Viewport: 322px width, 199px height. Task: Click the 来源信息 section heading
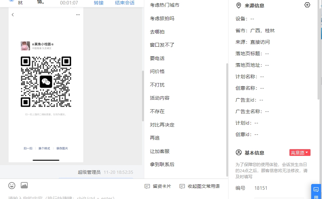tap(254, 5)
